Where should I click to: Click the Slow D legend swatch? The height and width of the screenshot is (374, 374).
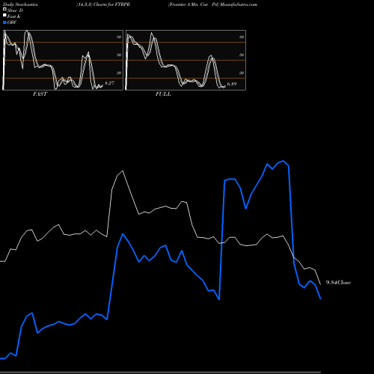4,9
